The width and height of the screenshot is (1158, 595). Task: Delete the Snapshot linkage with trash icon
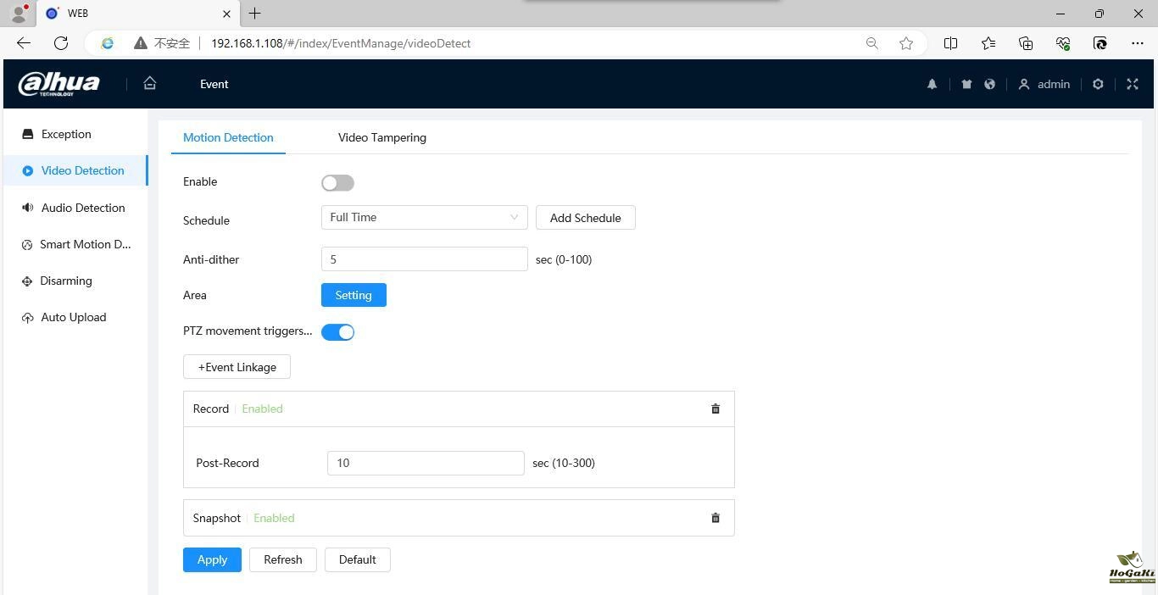click(715, 518)
